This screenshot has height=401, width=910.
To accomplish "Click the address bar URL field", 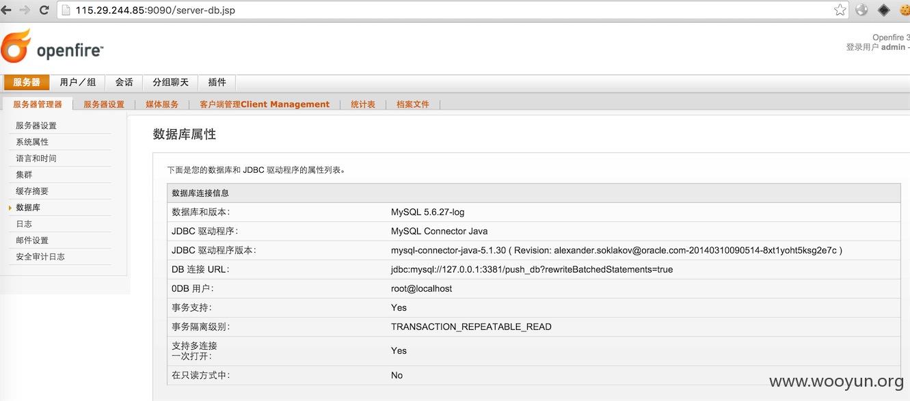I will click(x=444, y=10).
